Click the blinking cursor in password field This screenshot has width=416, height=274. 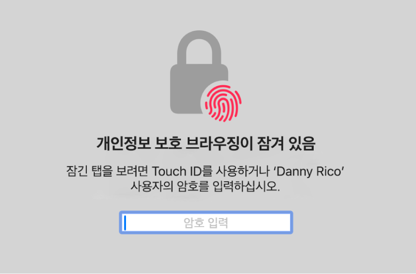pyautogui.click(x=125, y=223)
